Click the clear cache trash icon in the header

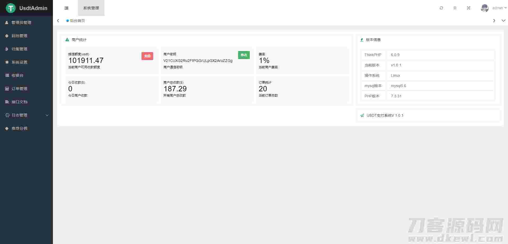pos(455,8)
